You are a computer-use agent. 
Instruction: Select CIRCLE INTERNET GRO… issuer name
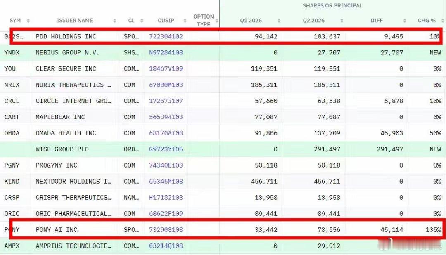click(x=74, y=101)
